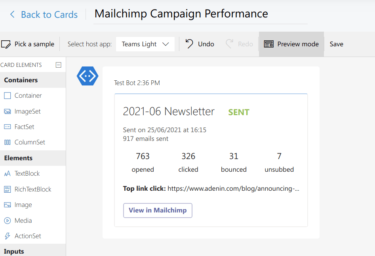375x256 pixels.
Task: Click the Redo arrow icon
Action: pyautogui.click(x=229, y=44)
